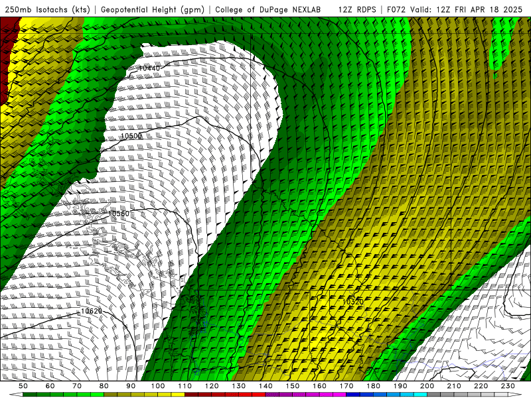Pick the dark red swatch just after 110
Image resolution: width=531 pixels, height=398 pixels.
(192, 394)
